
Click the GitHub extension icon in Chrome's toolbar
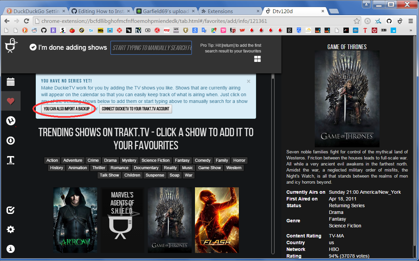point(389,21)
